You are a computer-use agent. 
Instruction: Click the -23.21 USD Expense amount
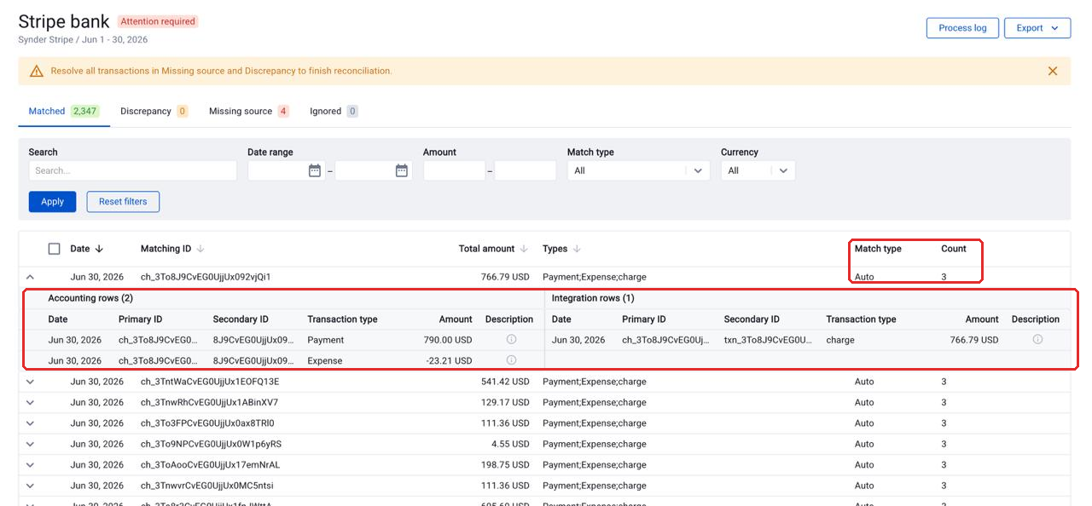[449, 360]
